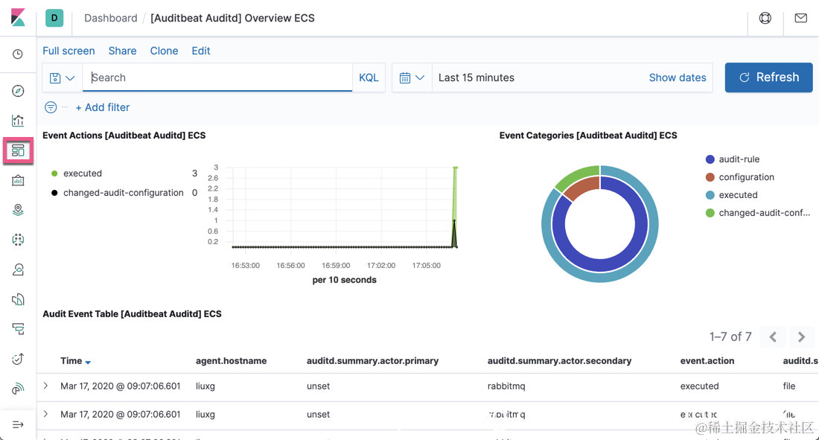The height and width of the screenshot is (440, 819).
Task: Click Add filter
Action: 103,107
